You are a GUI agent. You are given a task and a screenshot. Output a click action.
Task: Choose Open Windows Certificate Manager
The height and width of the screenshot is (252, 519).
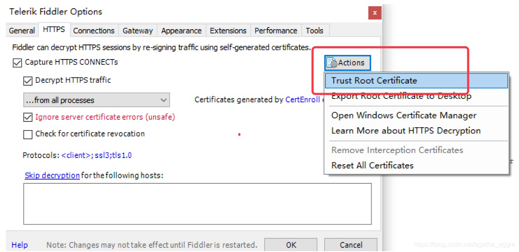point(416,115)
